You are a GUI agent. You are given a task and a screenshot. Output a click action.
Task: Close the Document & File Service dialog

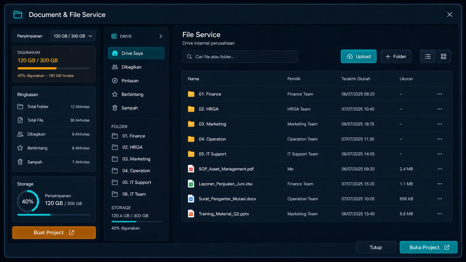pyautogui.click(x=450, y=15)
